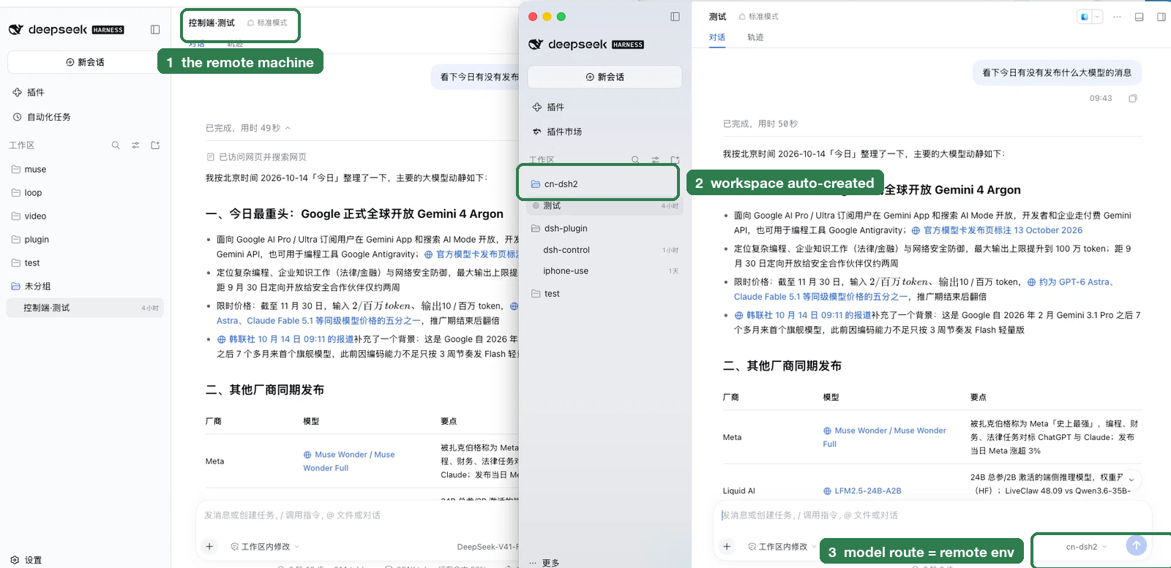Open the LFM2.5-24B-A2B link

862,491
